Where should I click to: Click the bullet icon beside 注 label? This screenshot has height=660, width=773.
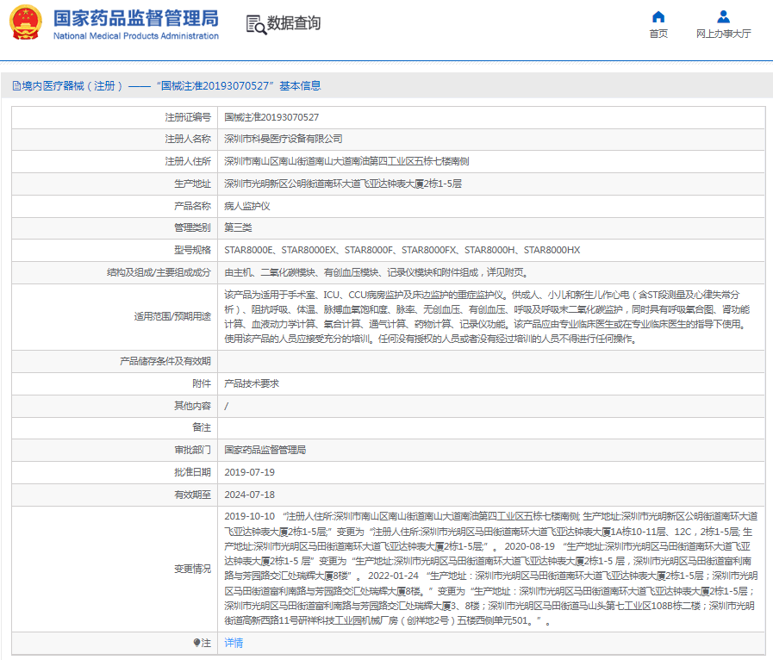[196, 643]
